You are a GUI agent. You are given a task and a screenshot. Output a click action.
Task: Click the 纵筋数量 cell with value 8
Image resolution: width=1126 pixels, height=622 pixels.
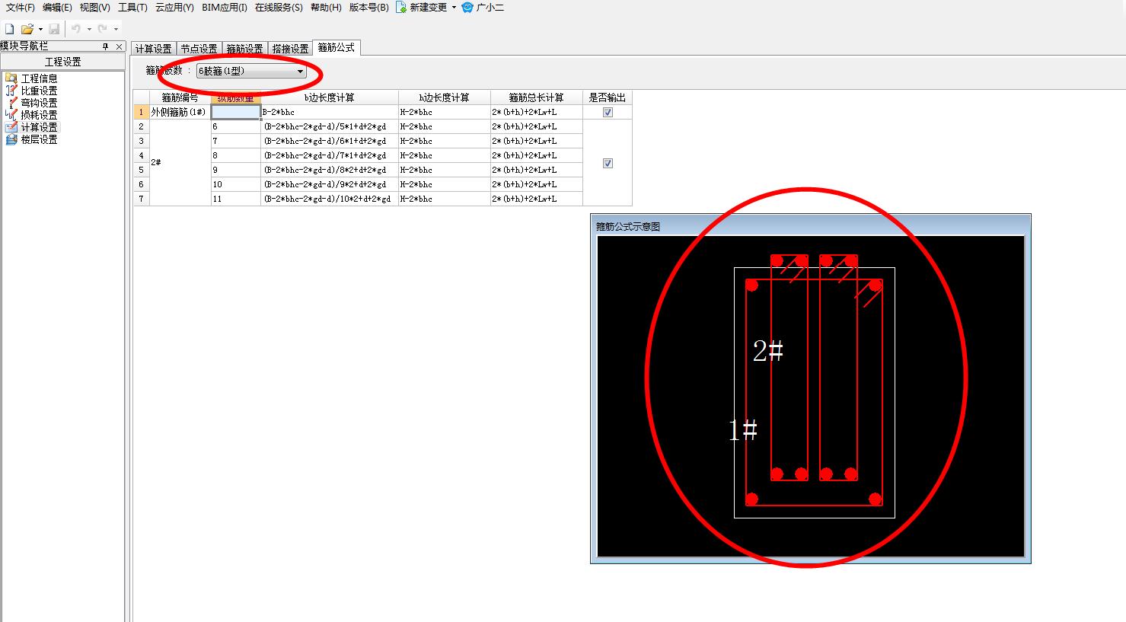236,155
